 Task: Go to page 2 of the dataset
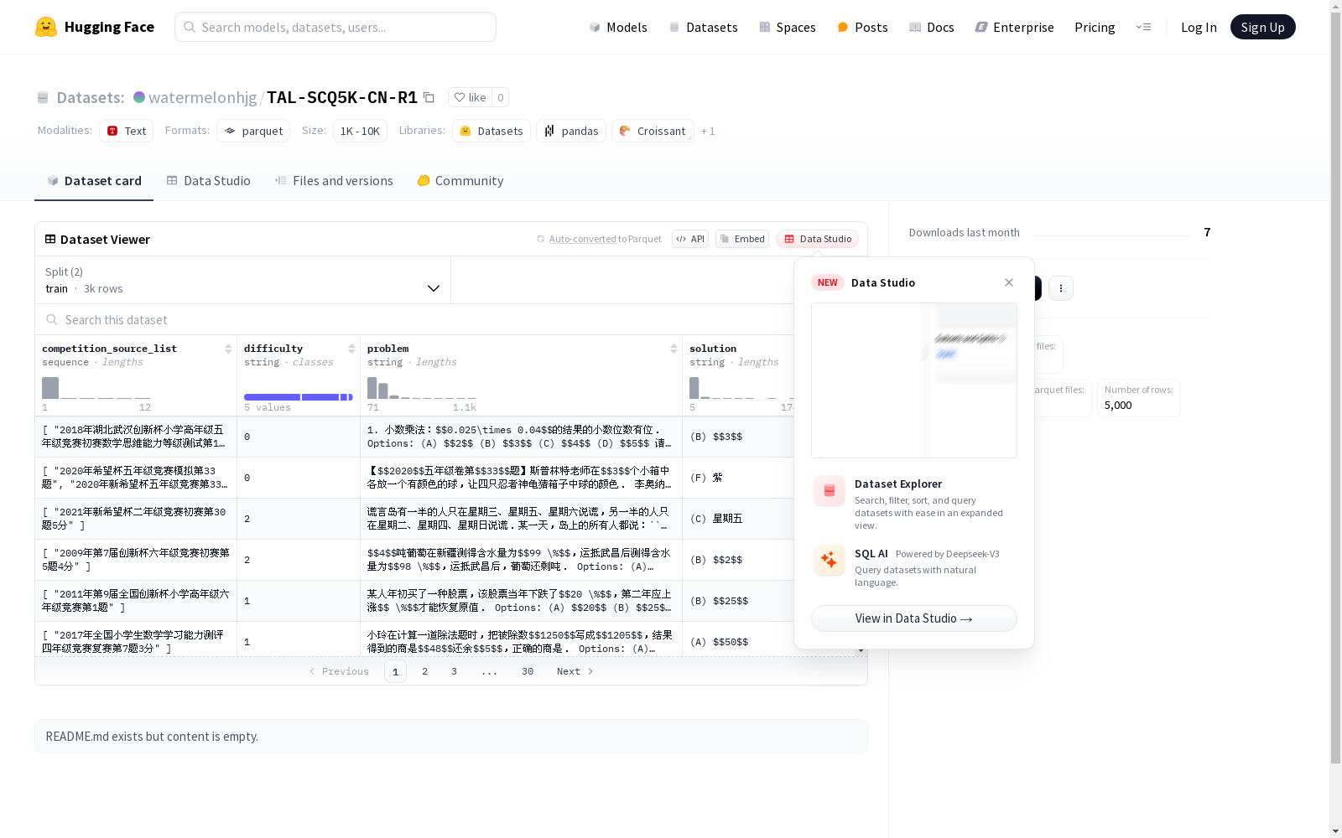coord(425,671)
